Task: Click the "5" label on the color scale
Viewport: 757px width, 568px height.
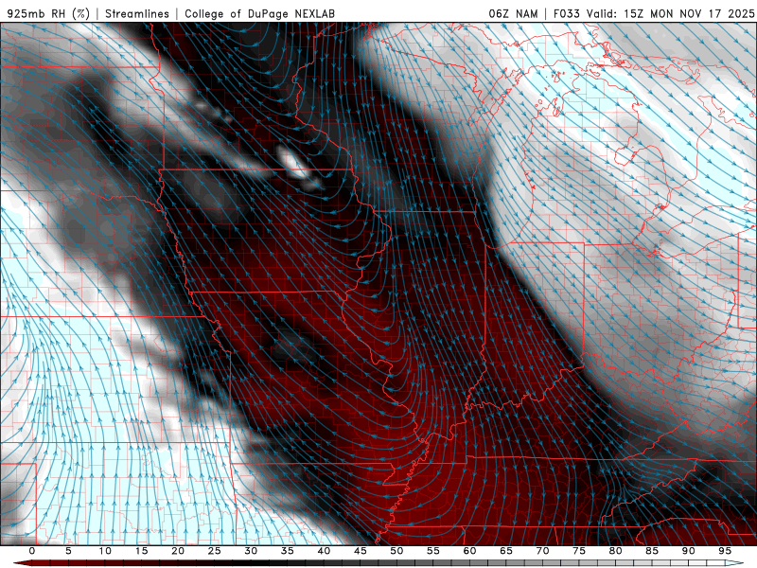Action: pos(68,551)
